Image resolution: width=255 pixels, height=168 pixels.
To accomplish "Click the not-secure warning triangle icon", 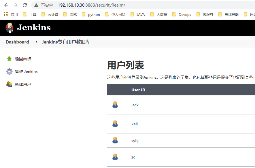I will [36, 5].
